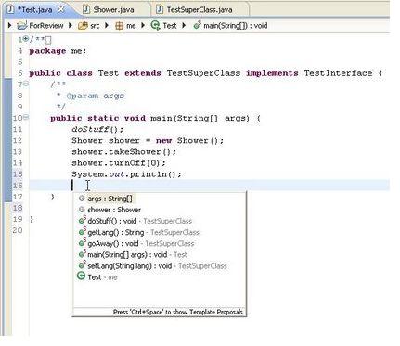
Task: Expand the arrow after src breadcrumb
Action: tap(107, 25)
